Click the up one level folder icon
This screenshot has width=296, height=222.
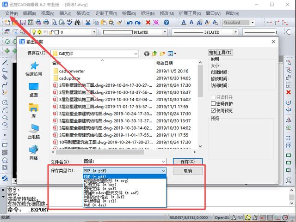coord(154,54)
